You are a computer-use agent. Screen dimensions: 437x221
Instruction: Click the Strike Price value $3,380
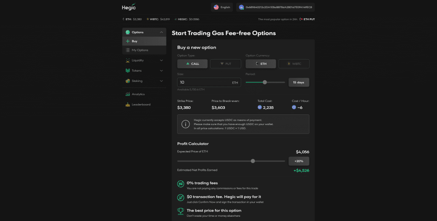coord(184,108)
